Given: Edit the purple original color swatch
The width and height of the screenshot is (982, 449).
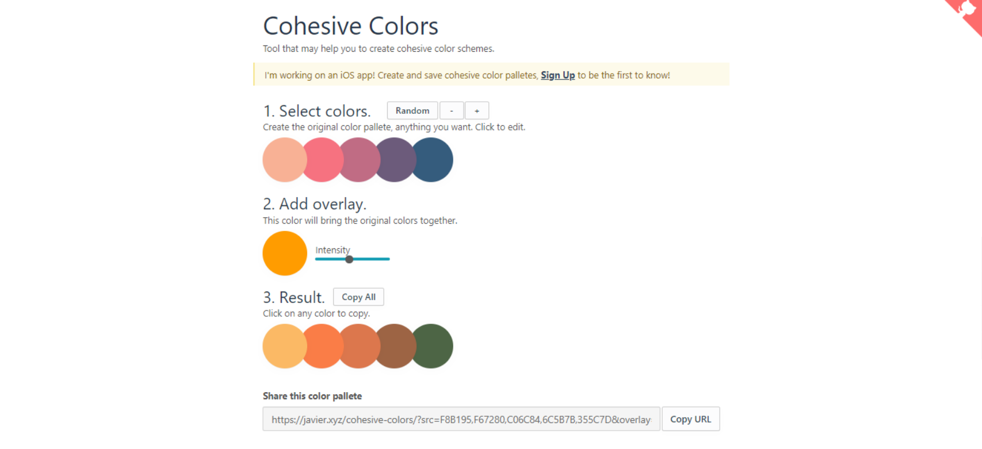Looking at the screenshot, I should tap(396, 160).
